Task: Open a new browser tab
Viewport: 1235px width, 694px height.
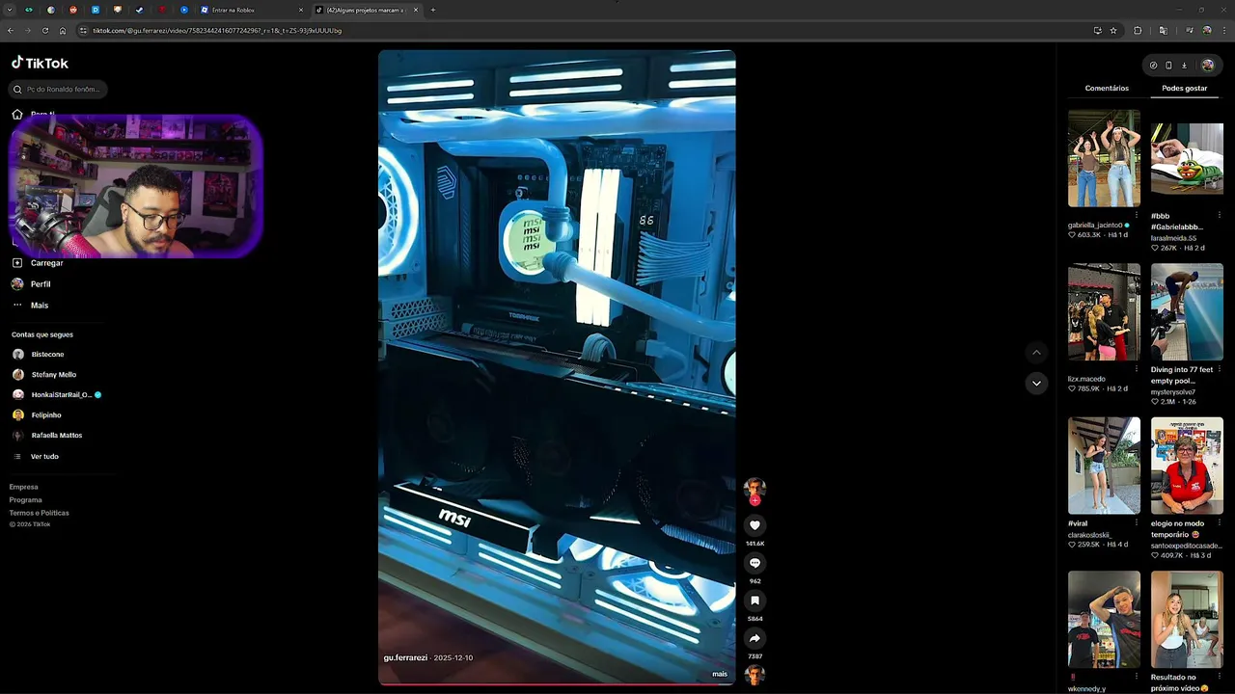Action: (x=432, y=10)
